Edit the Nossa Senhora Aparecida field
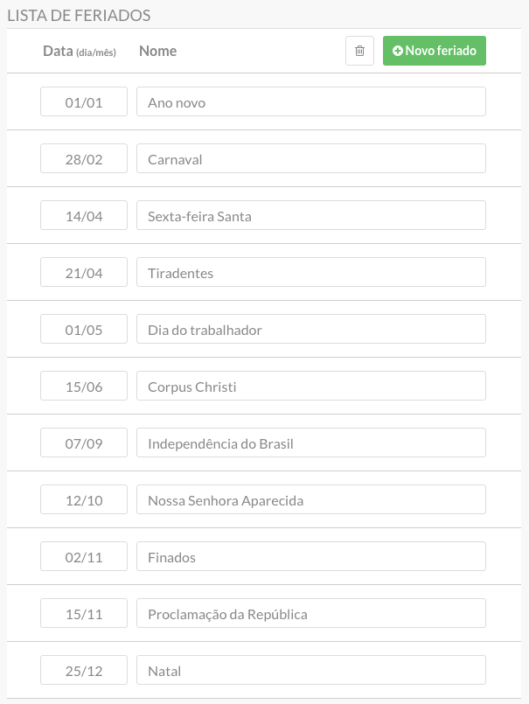This screenshot has width=529, height=704. [310, 499]
